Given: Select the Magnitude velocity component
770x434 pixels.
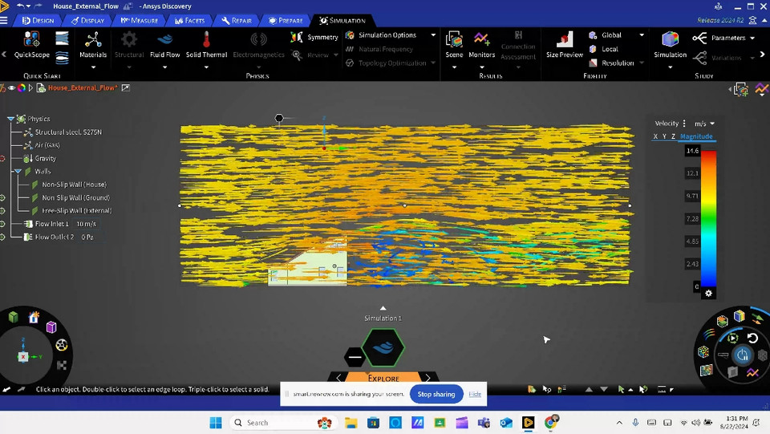Looking at the screenshot, I should tap(696, 136).
